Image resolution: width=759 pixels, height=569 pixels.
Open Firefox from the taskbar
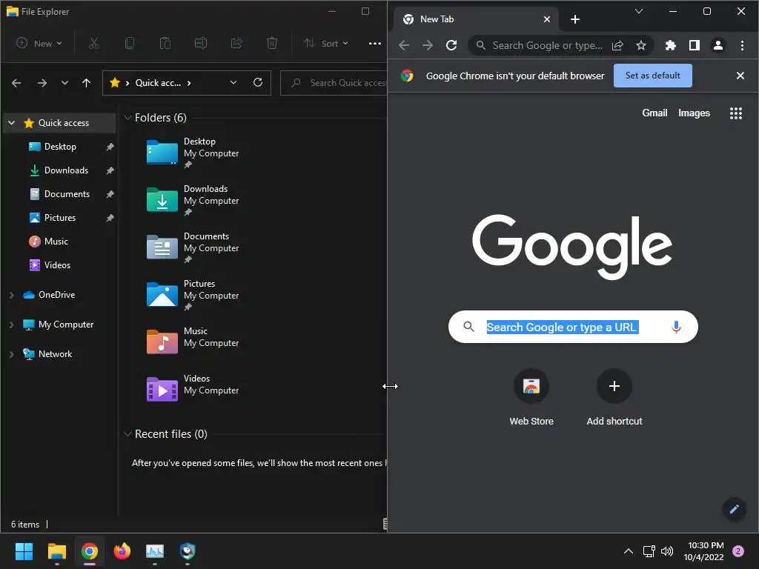[x=122, y=551]
